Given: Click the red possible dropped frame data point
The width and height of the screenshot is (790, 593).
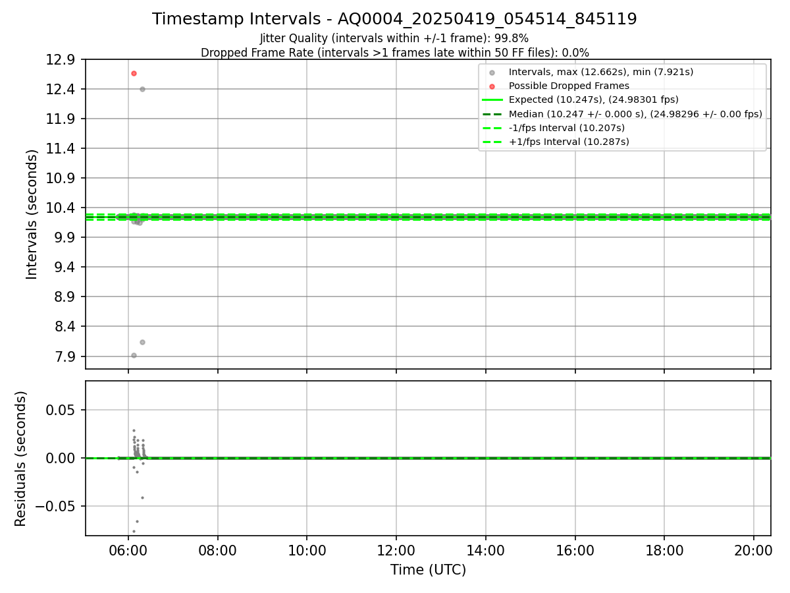Looking at the screenshot, I should (x=134, y=73).
